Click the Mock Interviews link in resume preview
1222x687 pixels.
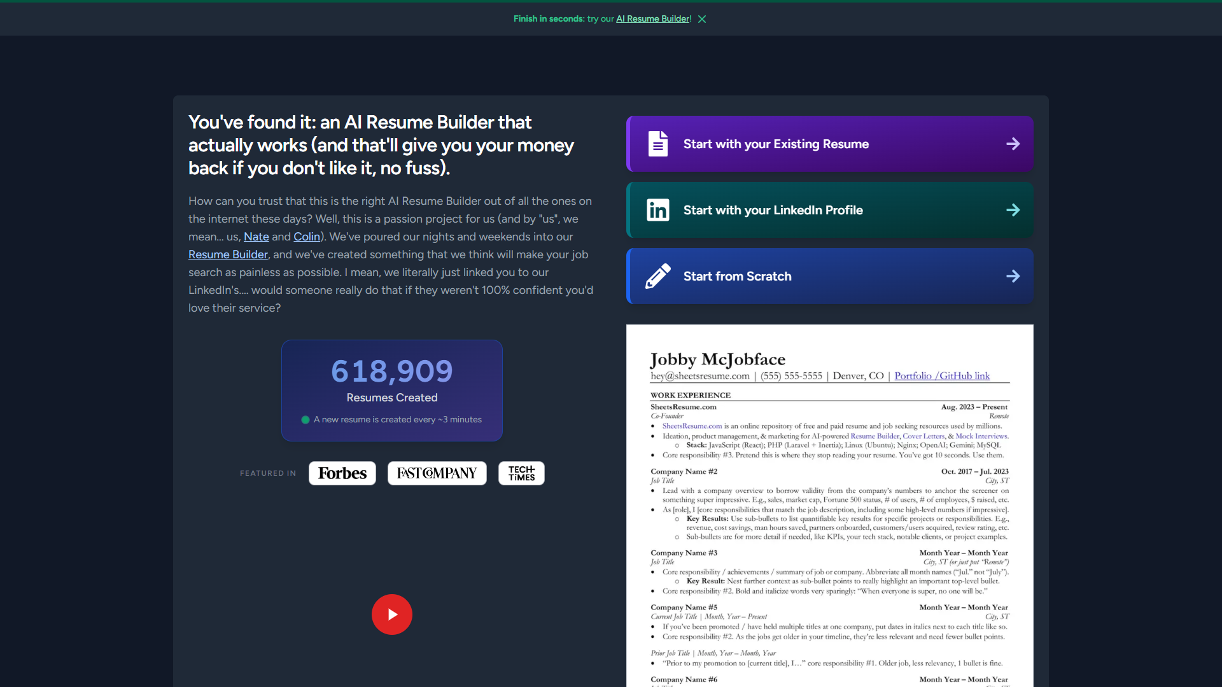click(x=981, y=436)
